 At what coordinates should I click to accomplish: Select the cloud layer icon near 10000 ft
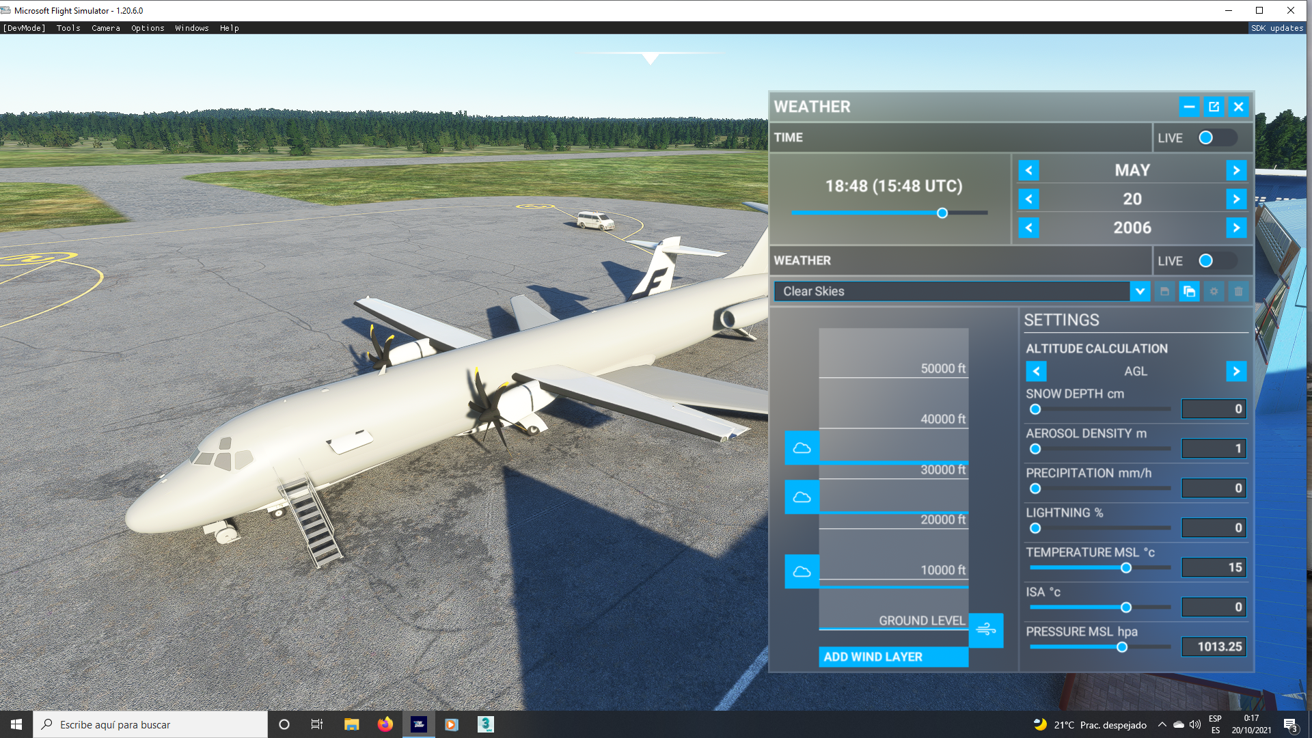click(x=802, y=571)
